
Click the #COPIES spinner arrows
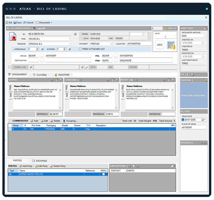pos(65,49)
